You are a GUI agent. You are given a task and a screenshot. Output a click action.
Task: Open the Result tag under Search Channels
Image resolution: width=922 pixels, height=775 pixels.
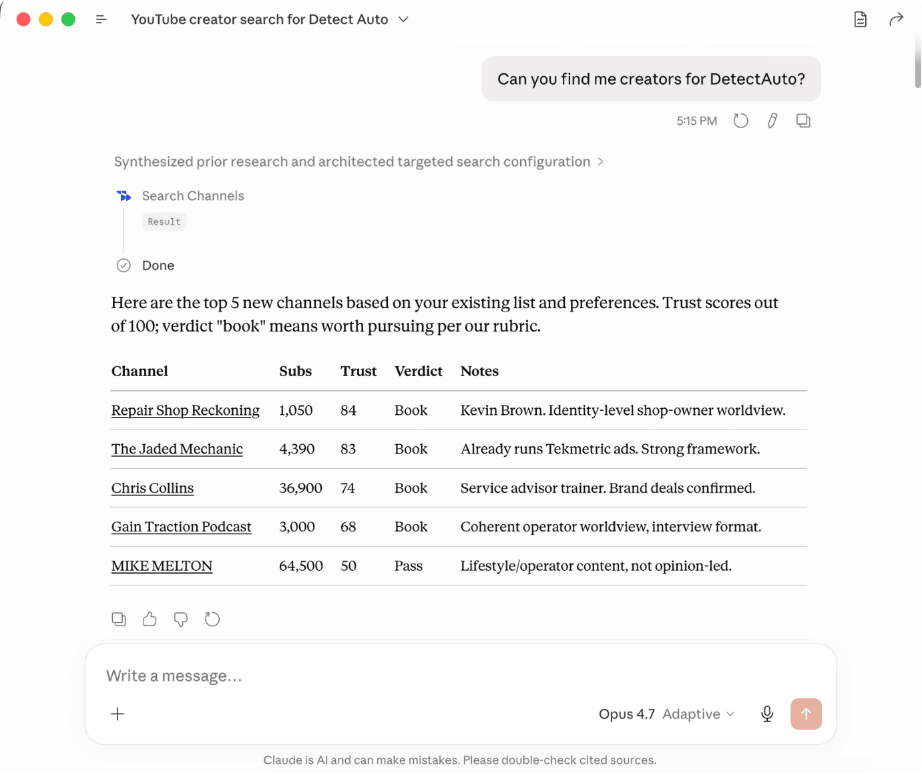(x=164, y=222)
